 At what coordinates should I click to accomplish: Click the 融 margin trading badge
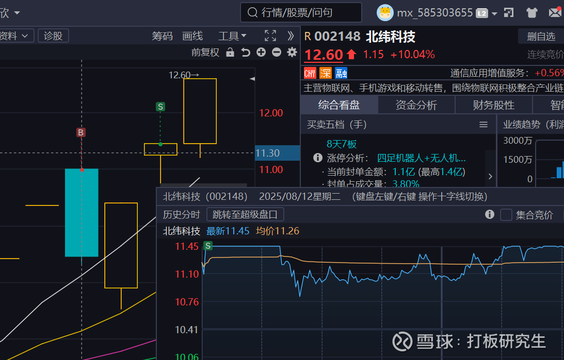tap(341, 73)
